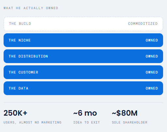Click SOLE SHAREHOLDER caption
The image size is (167, 132).
click(129, 123)
